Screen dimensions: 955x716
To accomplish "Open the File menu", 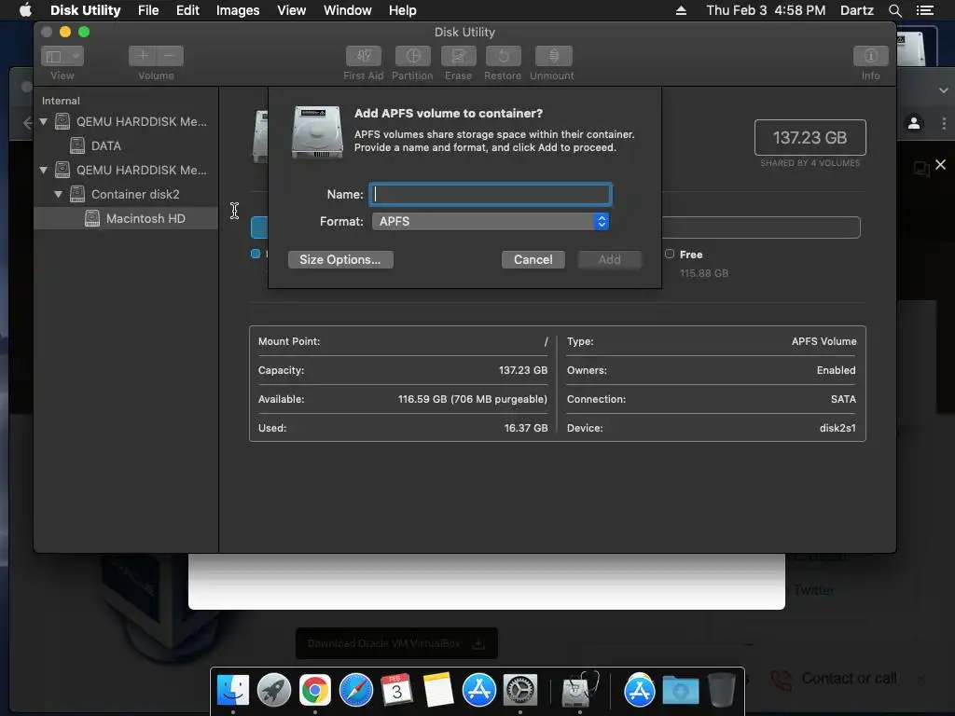I will pyautogui.click(x=148, y=10).
